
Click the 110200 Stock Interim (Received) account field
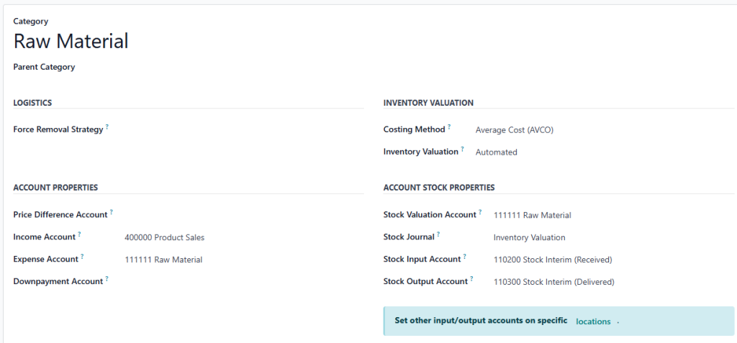point(552,260)
